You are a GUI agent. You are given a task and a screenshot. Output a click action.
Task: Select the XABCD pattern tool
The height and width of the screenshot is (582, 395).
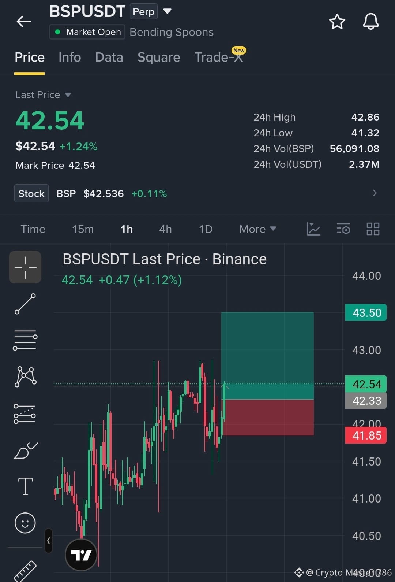[25, 377]
